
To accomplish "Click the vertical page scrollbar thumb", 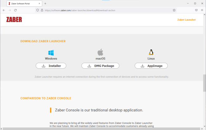I will pos(204,82).
